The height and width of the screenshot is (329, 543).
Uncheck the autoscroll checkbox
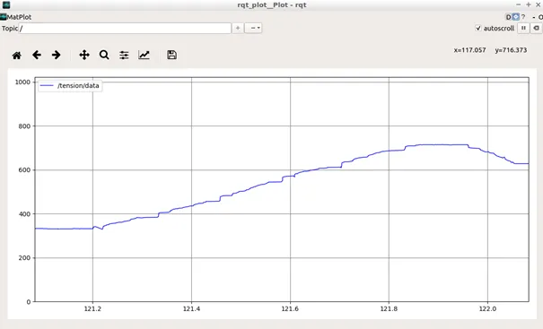pos(478,28)
